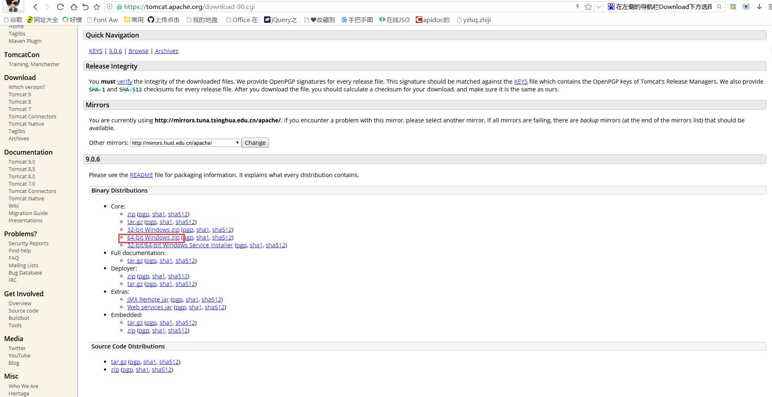This screenshot has height=397, width=772.
Task: Click the green padlock icon
Action: [119, 7]
